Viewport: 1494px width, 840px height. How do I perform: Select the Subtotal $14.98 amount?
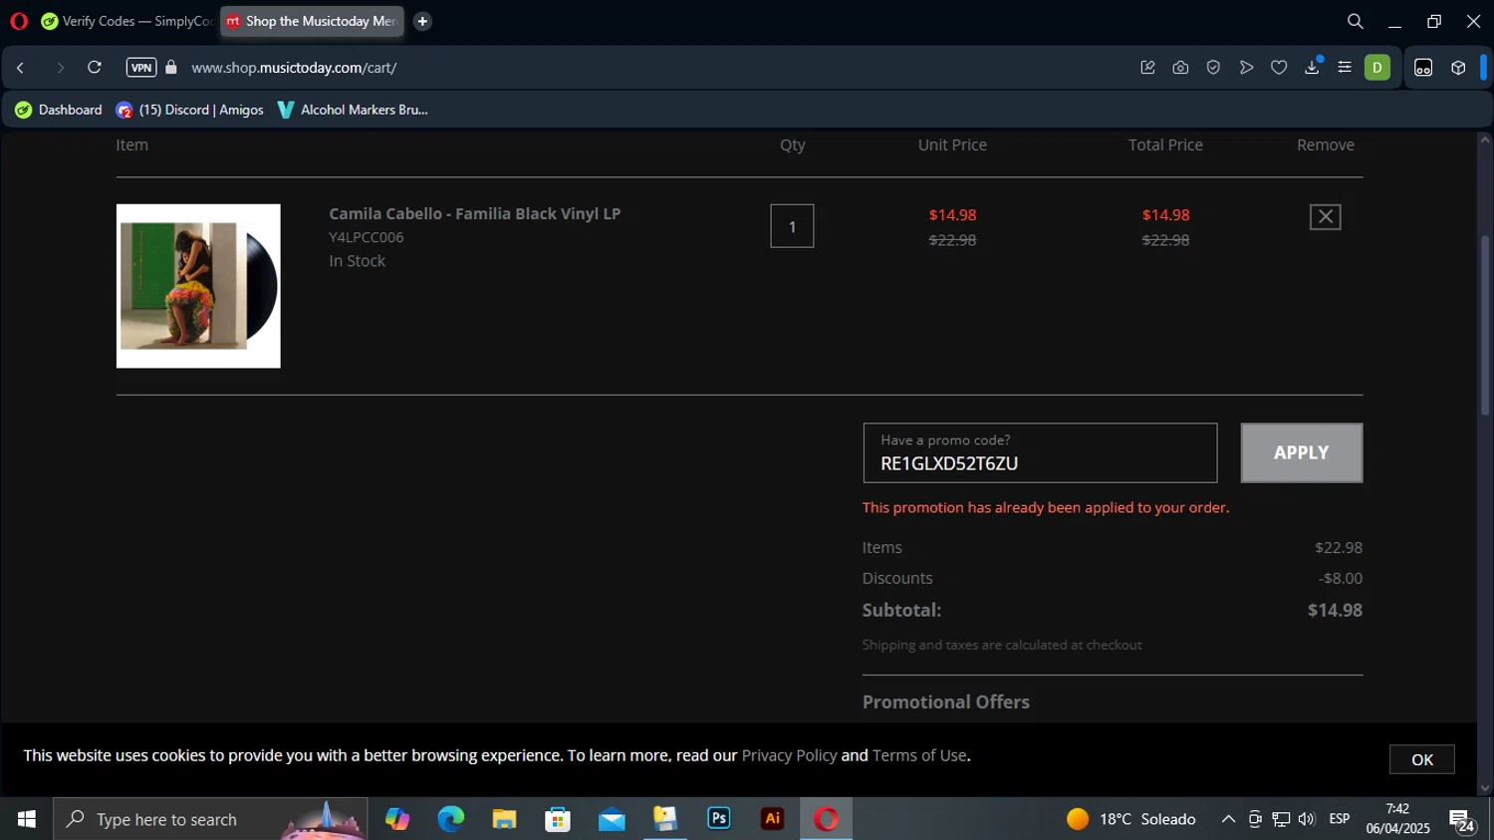1335,610
